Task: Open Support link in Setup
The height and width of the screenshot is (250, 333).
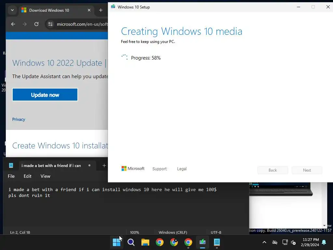Action: pos(159,169)
